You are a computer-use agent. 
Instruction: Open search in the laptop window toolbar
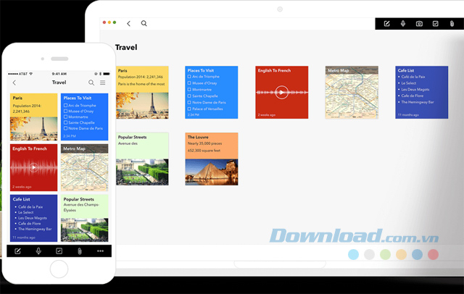pyautogui.click(x=144, y=23)
